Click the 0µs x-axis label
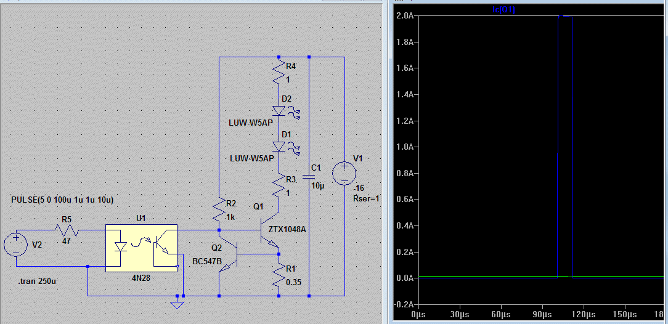Image resolution: width=668 pixels, height=324 pixels. (419, 314)
